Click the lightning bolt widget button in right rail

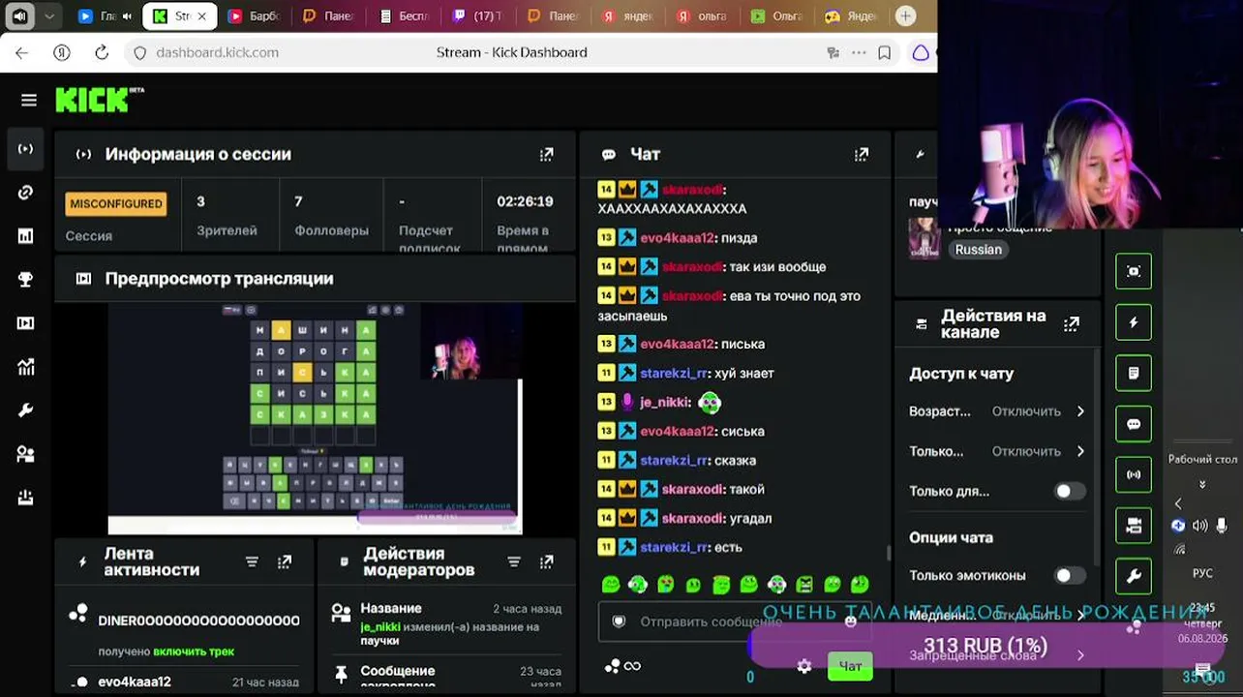[x=1134, y=322]
